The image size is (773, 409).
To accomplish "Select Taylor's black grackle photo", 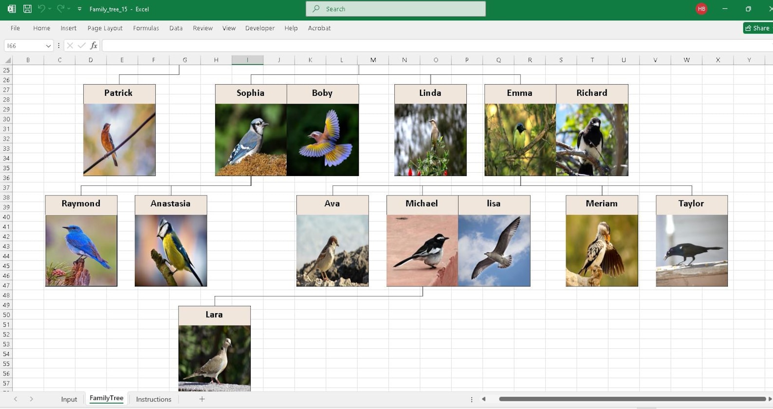I will (692, 250).
